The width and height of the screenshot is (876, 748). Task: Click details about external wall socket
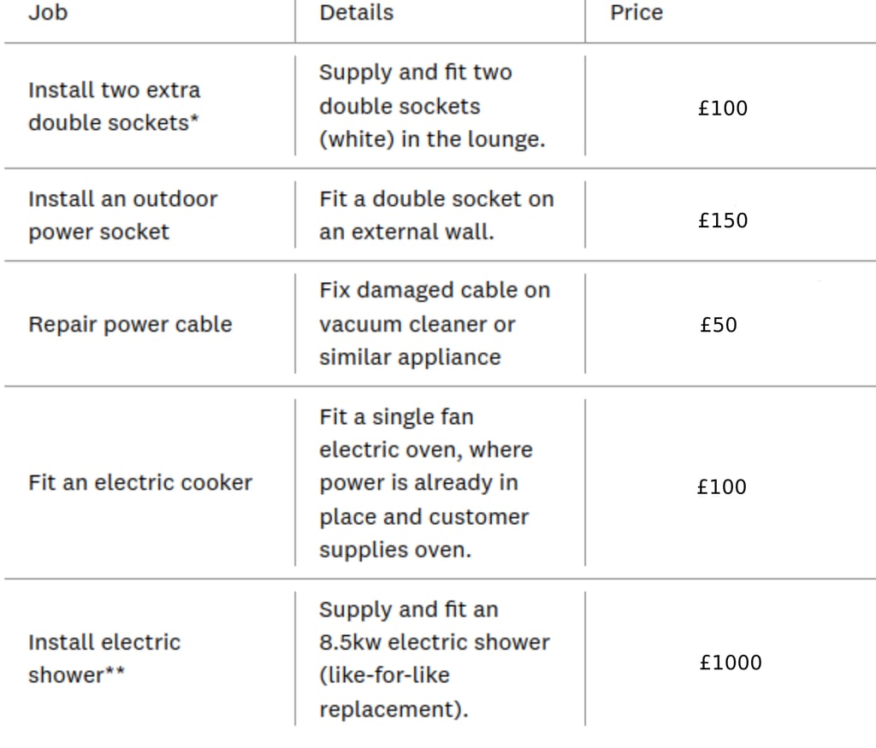click(436, 215)
